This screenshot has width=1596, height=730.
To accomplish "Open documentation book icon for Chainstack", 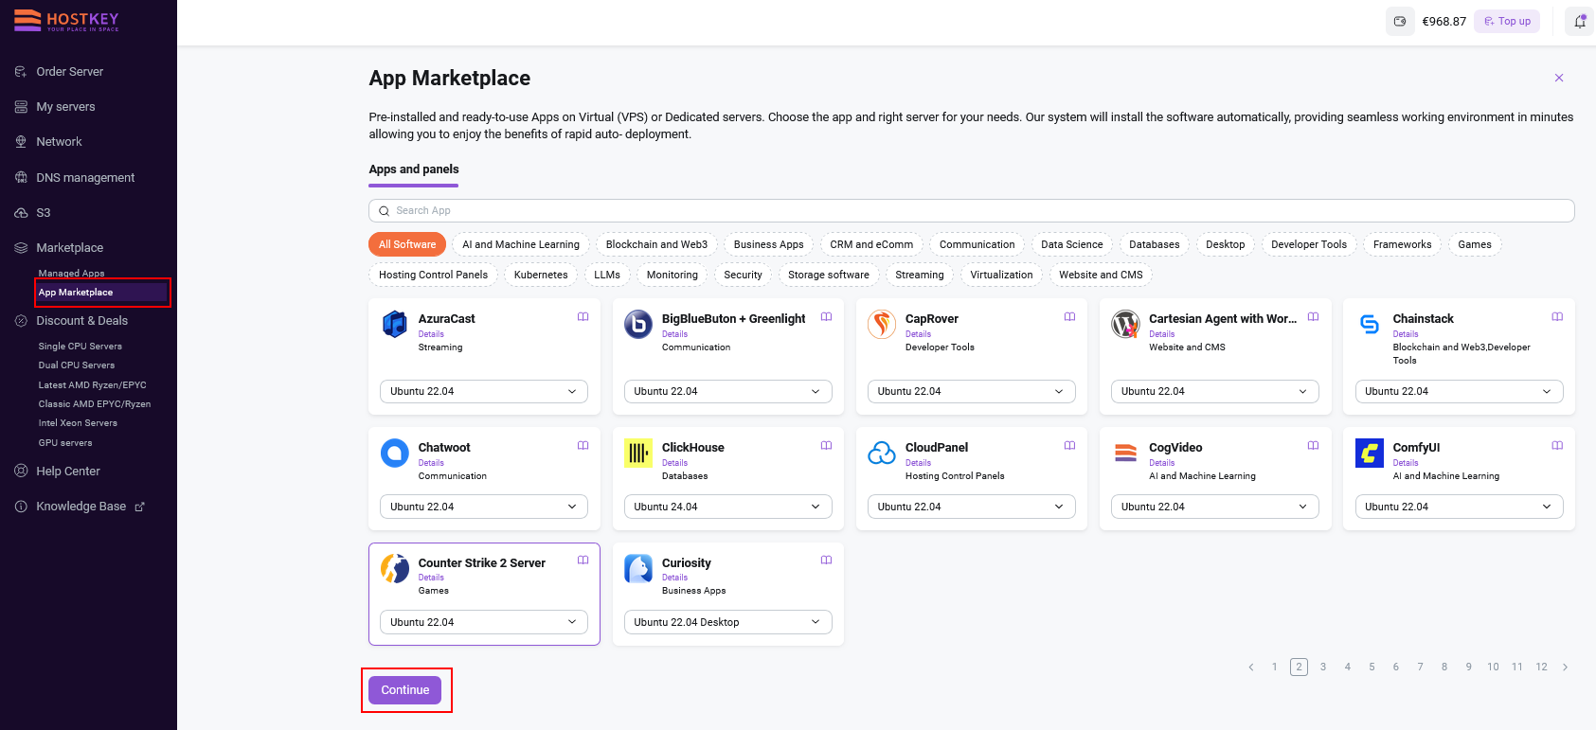I will click(1557, 317).
